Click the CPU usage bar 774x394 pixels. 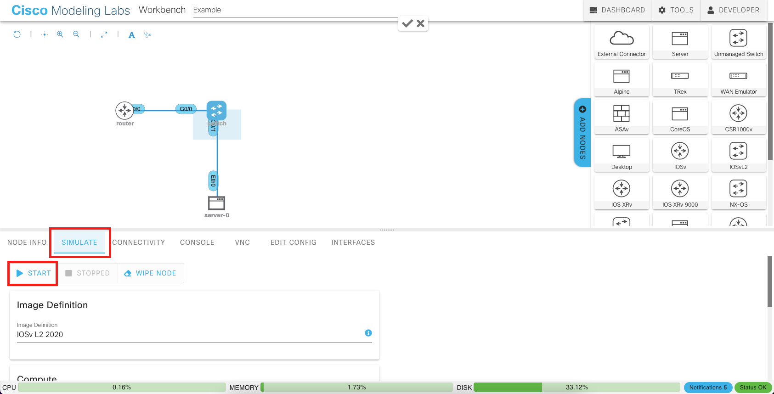[122, 388]
